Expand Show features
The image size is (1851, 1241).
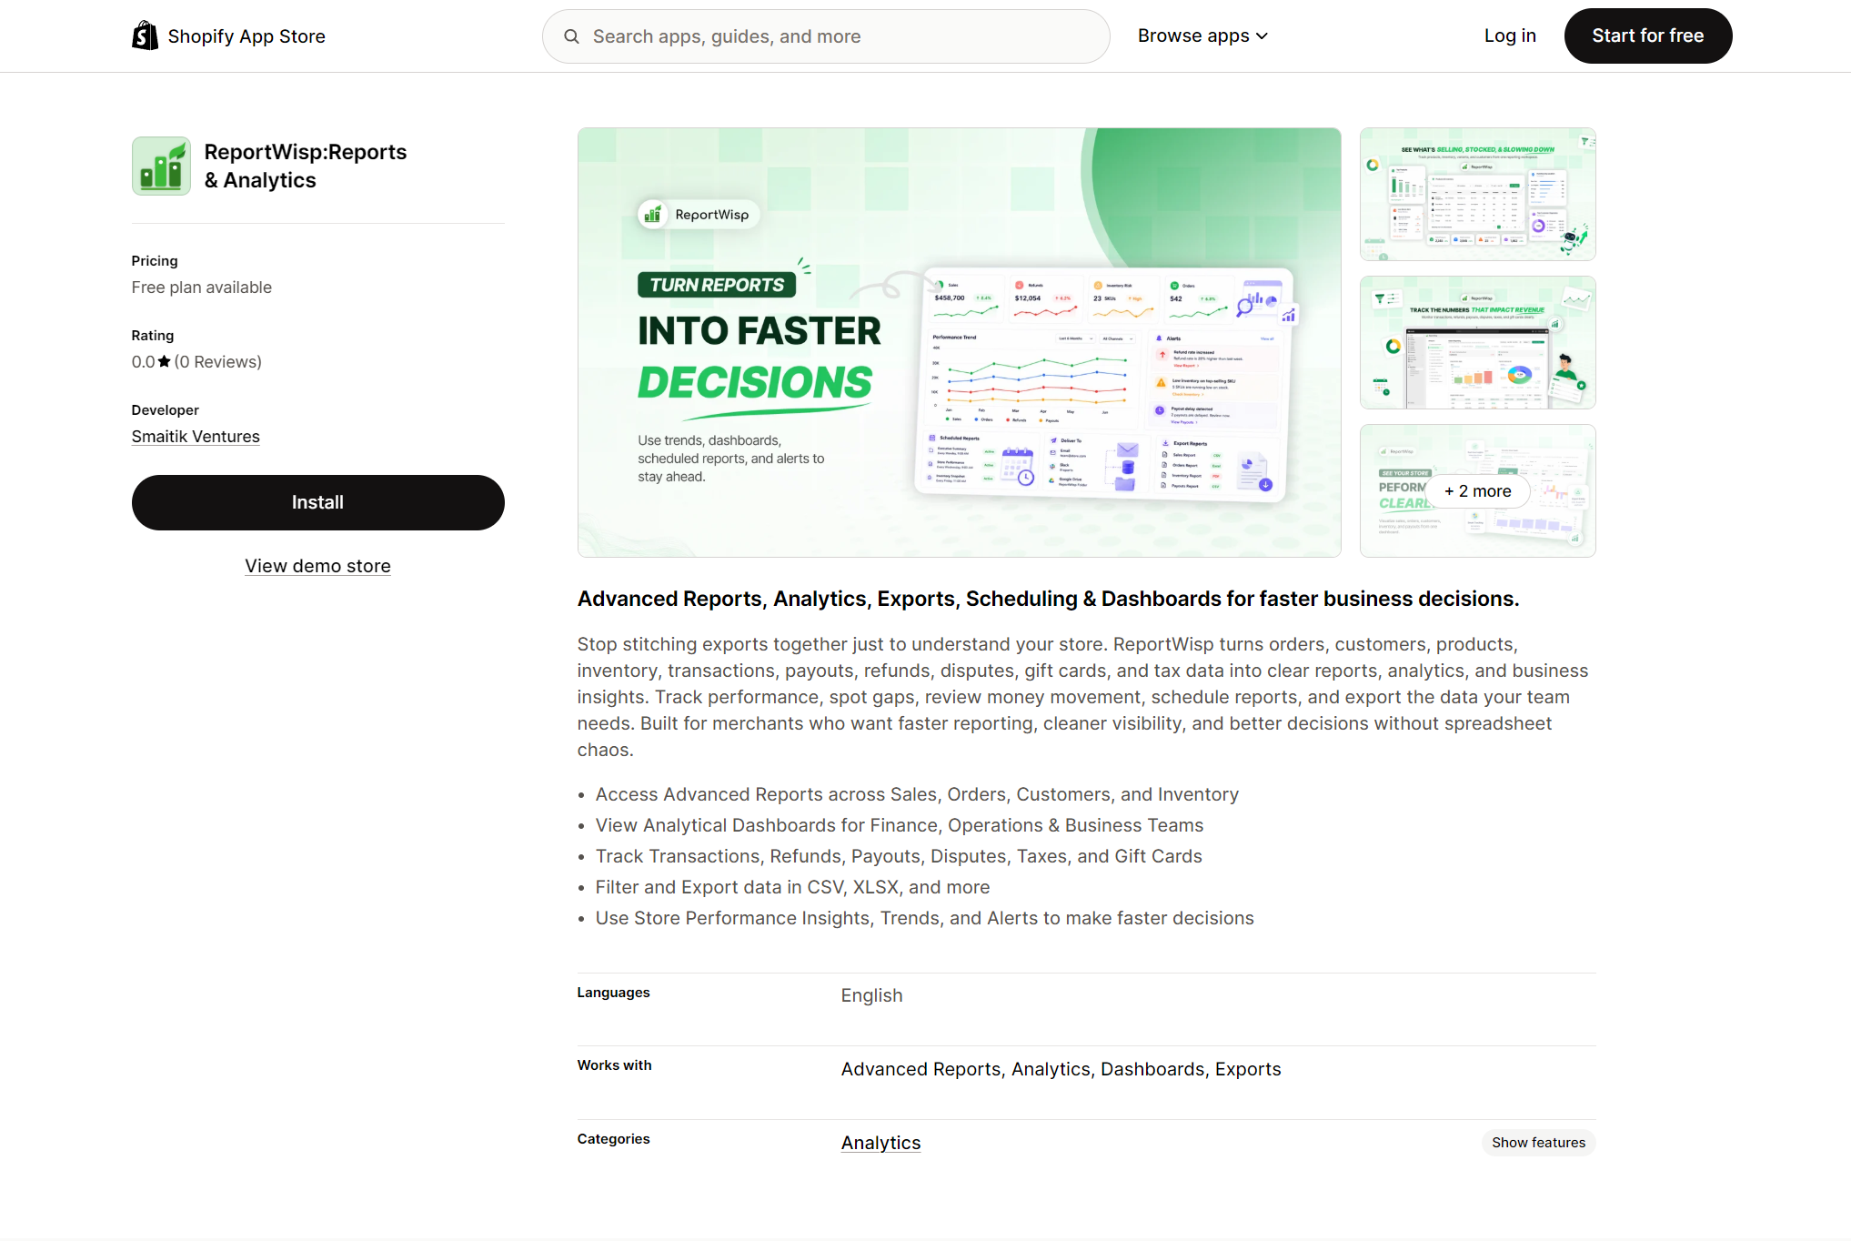pyautogui.click(x=1538, y=1143)
